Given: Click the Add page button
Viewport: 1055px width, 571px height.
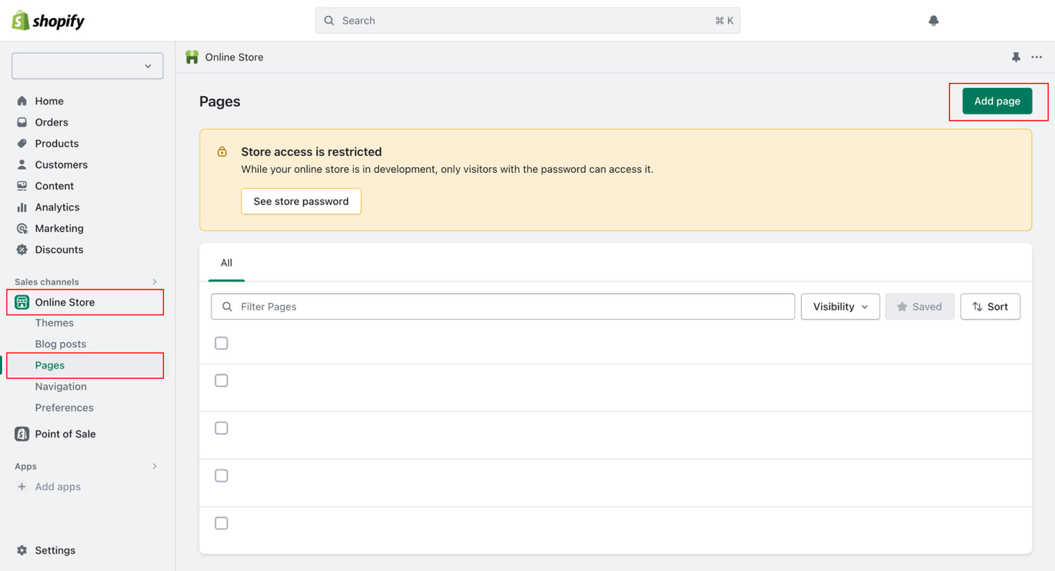Looking at the screenshot, I should [997, 101].
